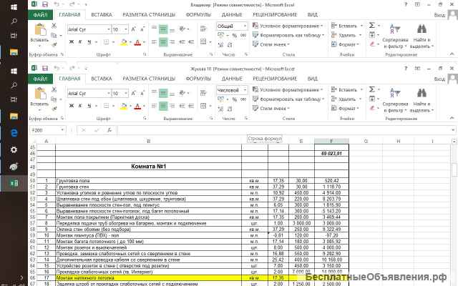Click Save icon in Жукова 10 title bar
This screenshot has height=286, width=458.
coord(44,68)
